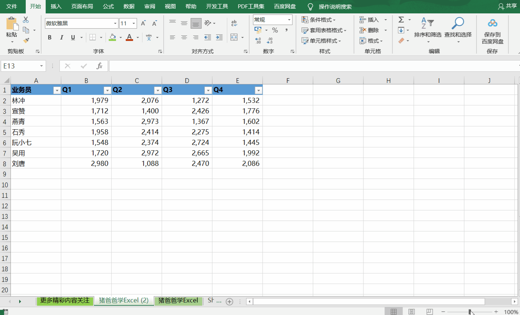The height and width of the screenshot is (315, 520).
Task: Switch to the 页面布局 ribbon tab
Action: click(82, 7)
